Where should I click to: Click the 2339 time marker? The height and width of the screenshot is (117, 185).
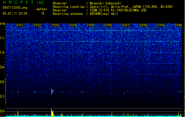161,25
